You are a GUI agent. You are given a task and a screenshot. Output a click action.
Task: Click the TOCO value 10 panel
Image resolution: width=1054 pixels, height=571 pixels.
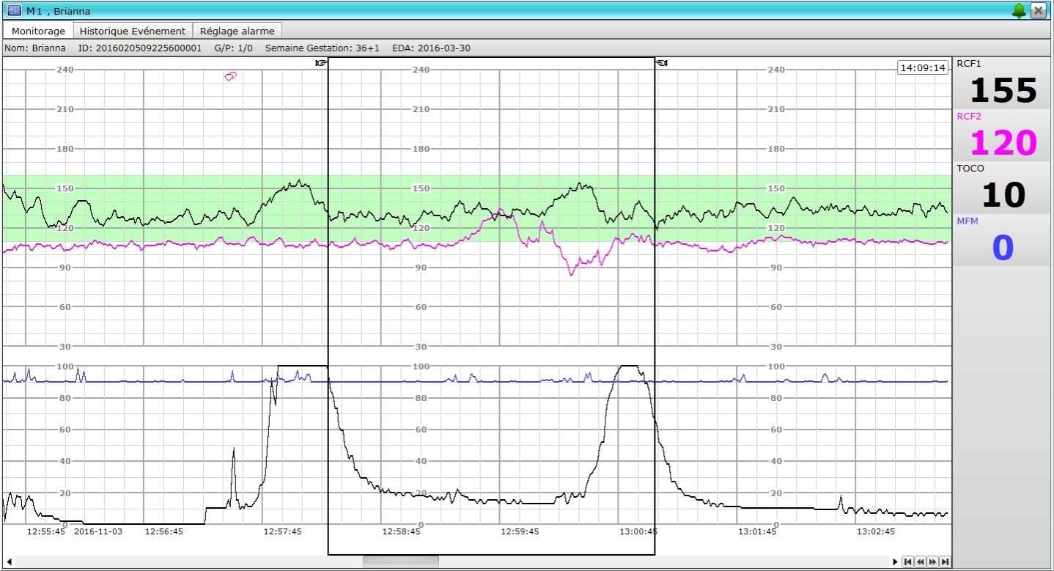tap(1003, 195)
